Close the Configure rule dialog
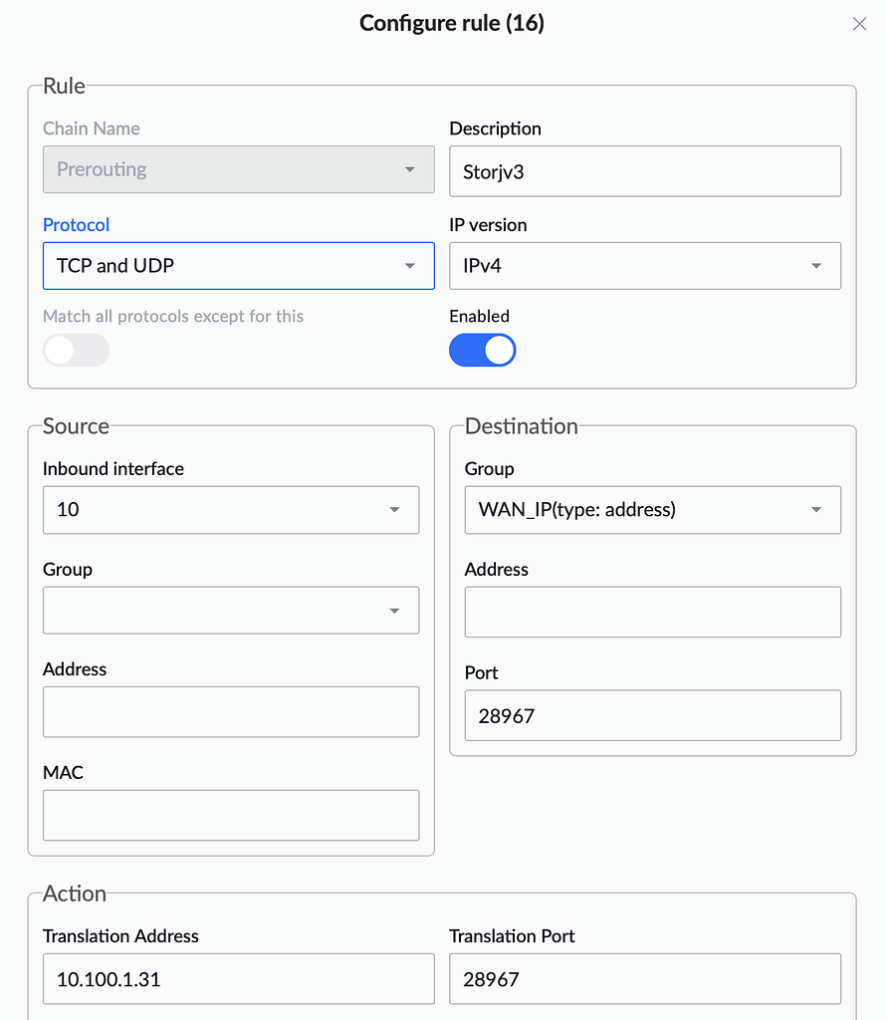 tap(859, 24)
